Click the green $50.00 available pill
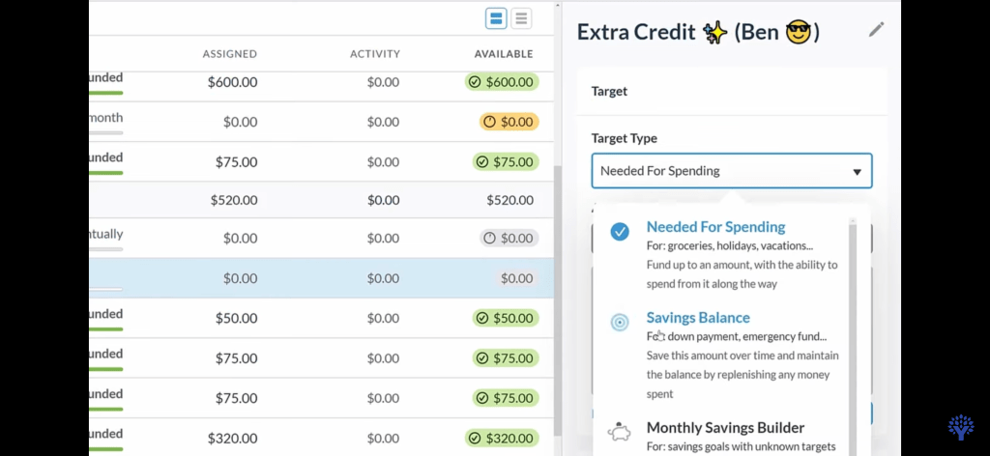 [x=505, y=319]
